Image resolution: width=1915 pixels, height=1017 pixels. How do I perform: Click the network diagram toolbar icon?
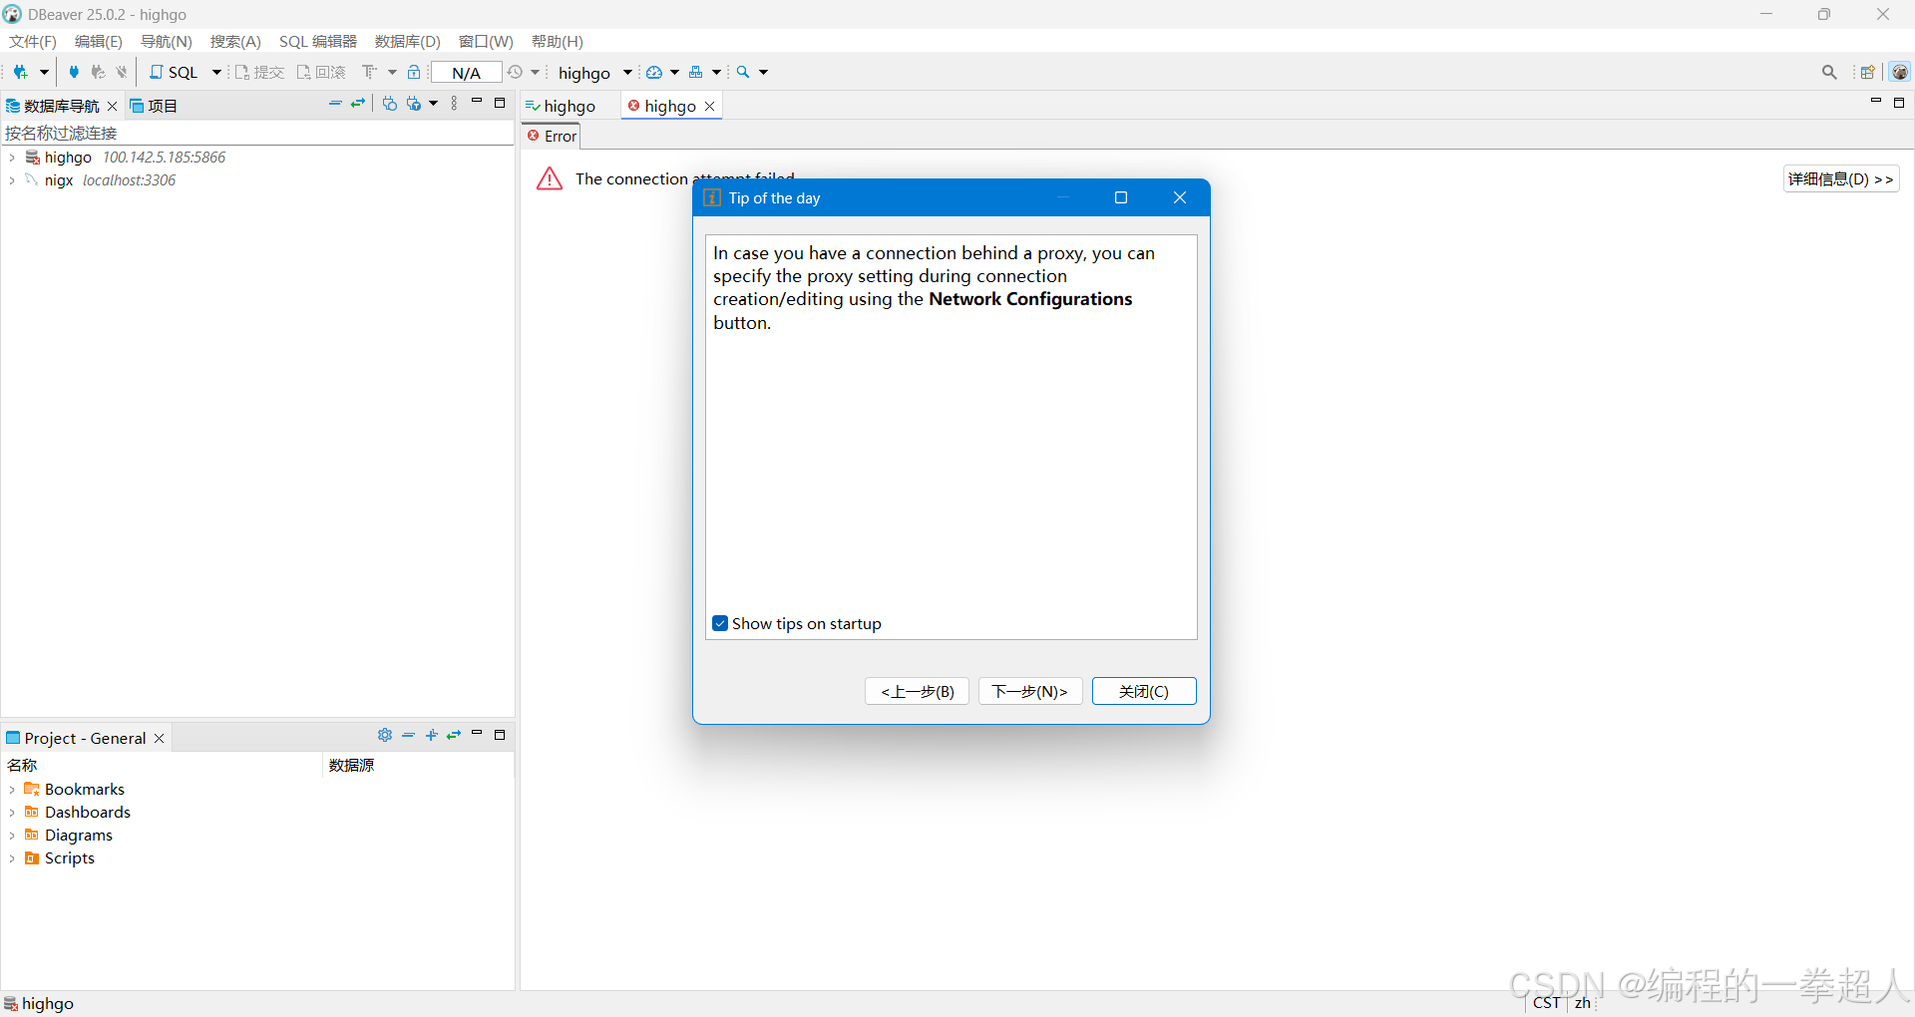coord(696,72)
